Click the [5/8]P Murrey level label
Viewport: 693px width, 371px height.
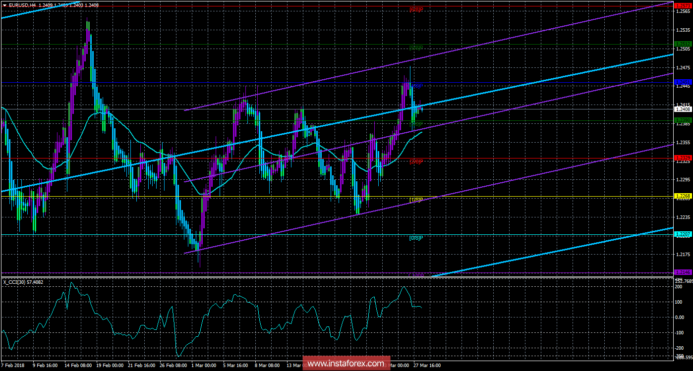tap(416, 48)
